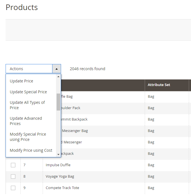Viewport: 191px width, 196px height.
Task: Click scroll up arrow in dropdown list
Action: pos(58,77)
